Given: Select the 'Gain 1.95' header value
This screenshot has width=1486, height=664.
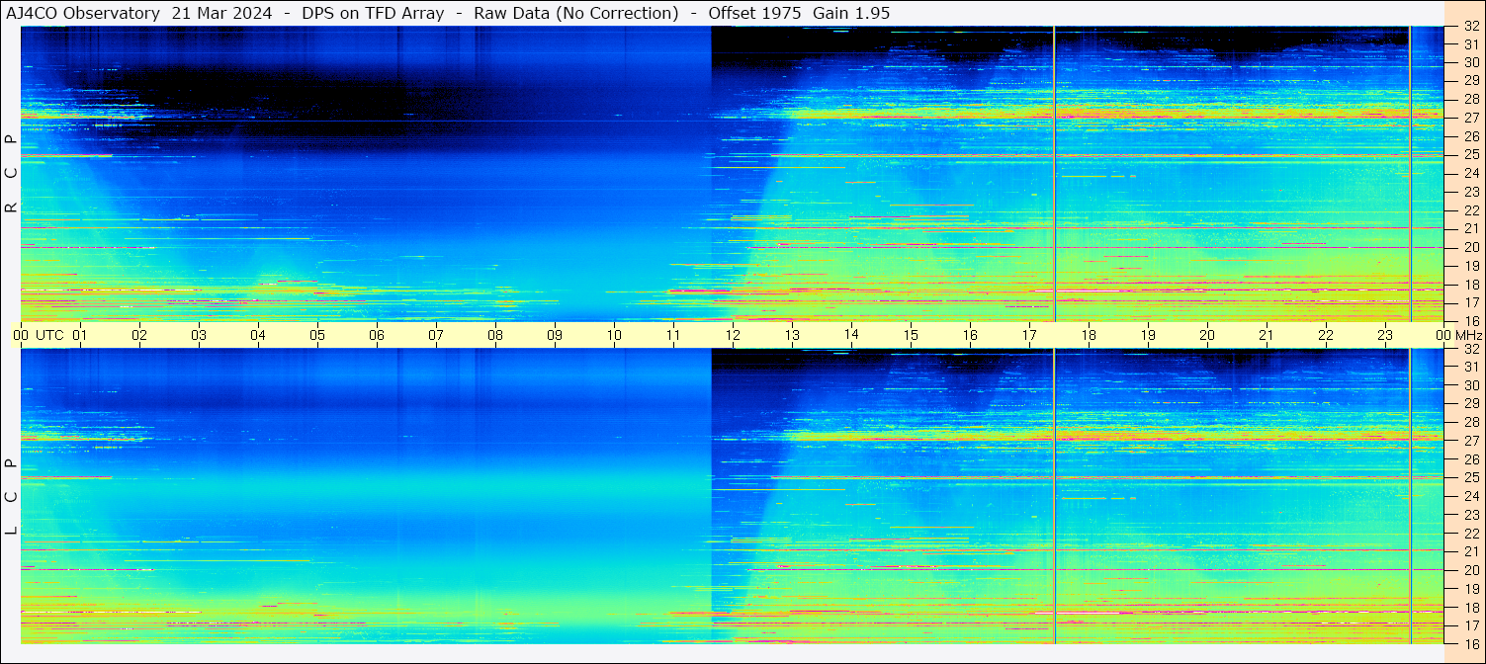Looking at the screenshot, I should coord(851,14).
